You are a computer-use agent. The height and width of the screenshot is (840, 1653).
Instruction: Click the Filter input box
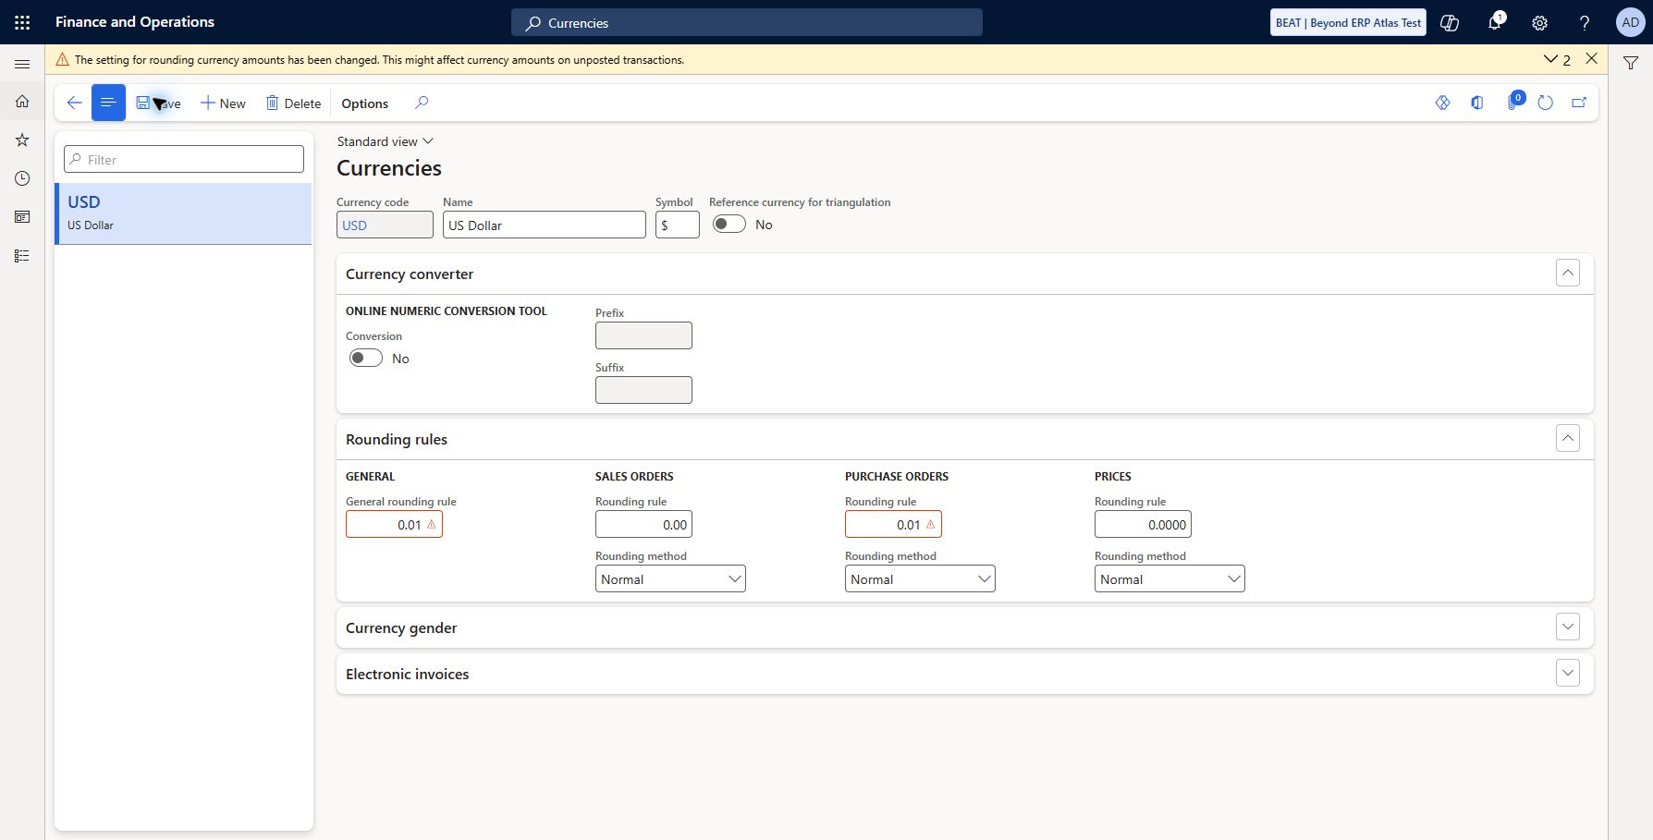pos(184,159)
